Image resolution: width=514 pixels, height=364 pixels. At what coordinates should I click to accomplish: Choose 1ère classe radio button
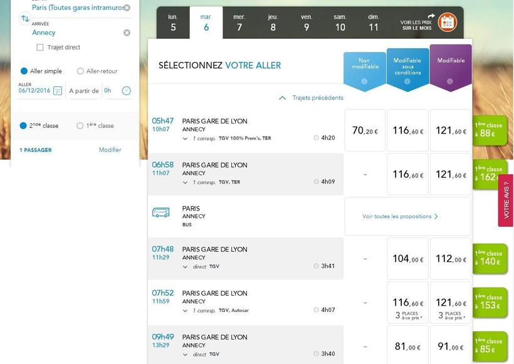[x=80, y=126]
